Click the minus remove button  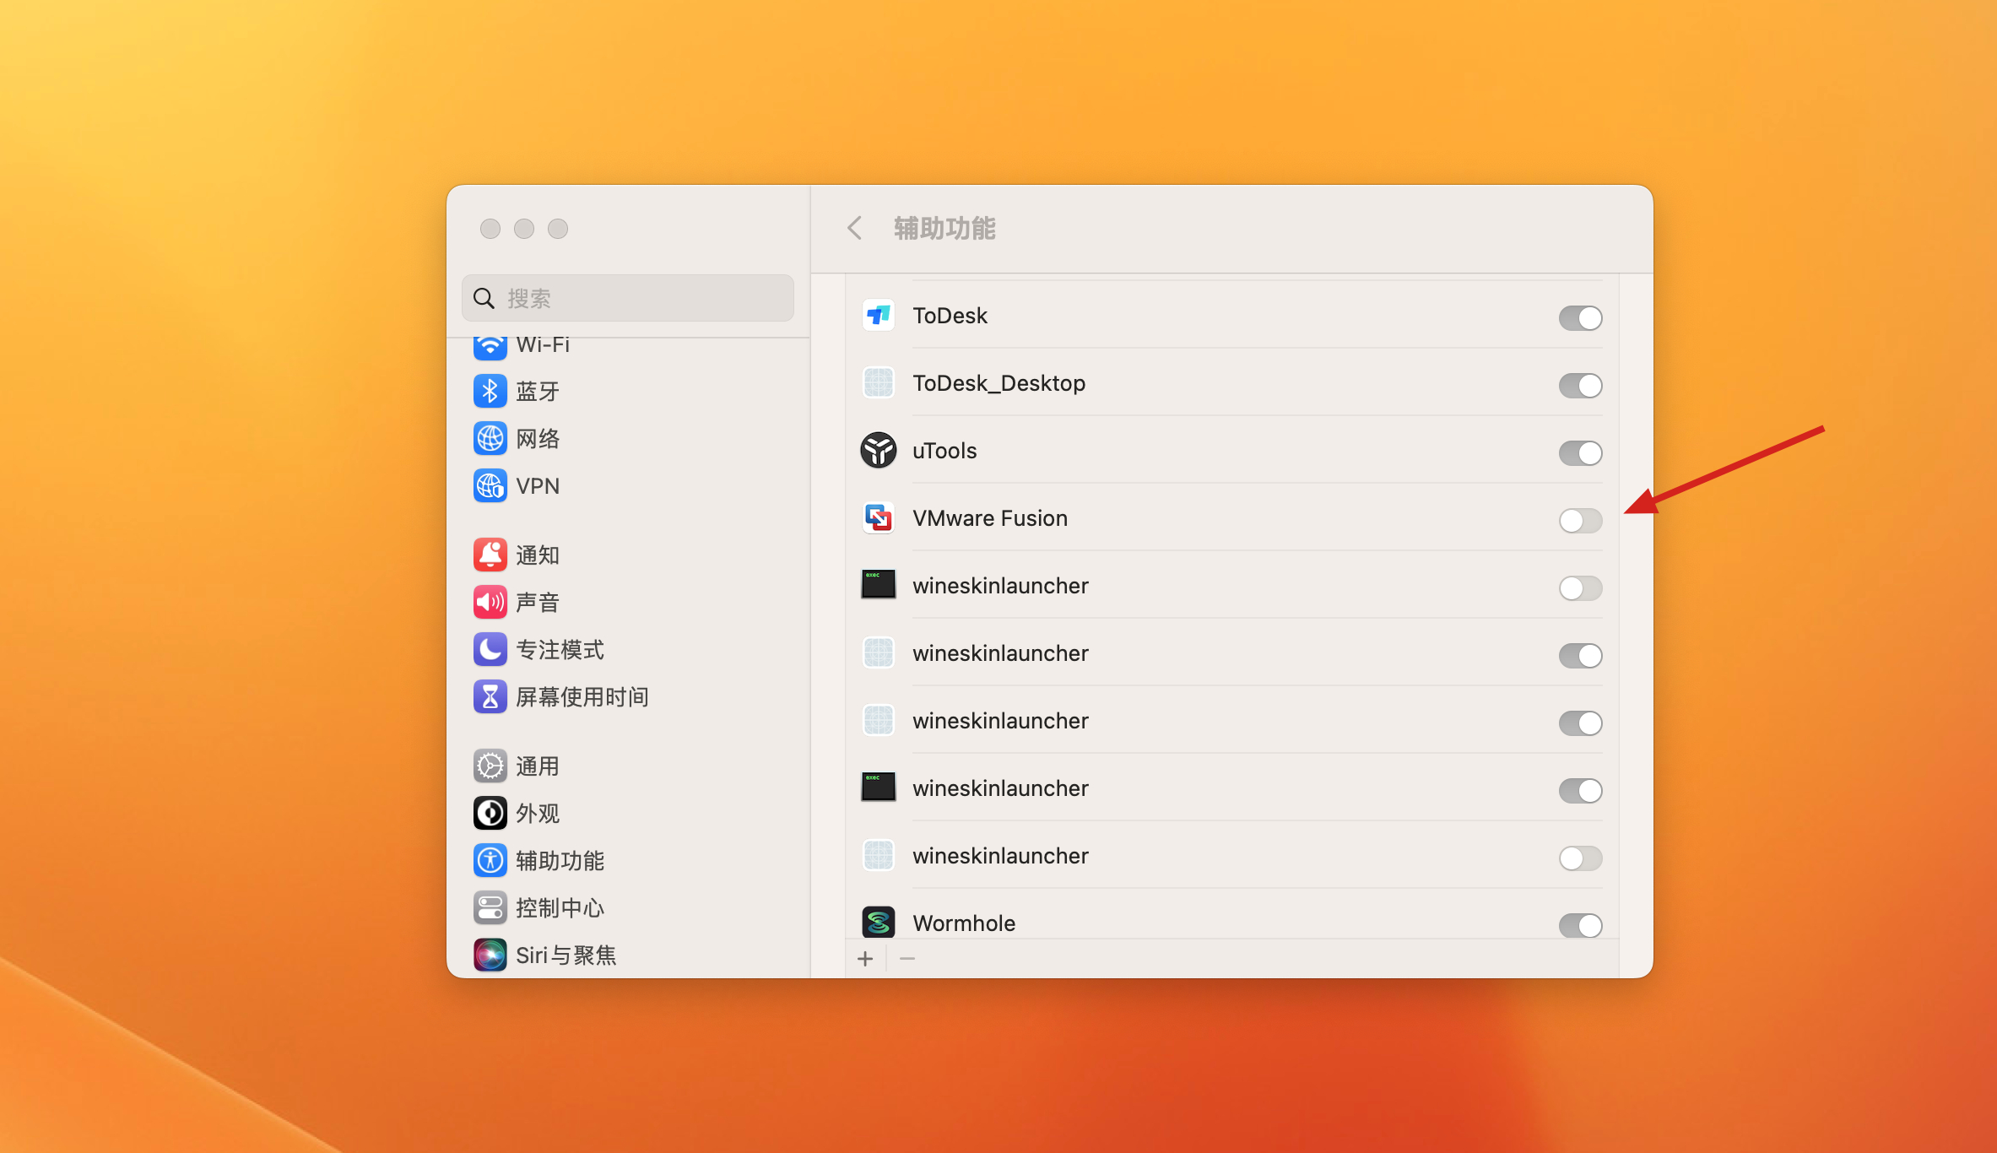pos(907,959)
